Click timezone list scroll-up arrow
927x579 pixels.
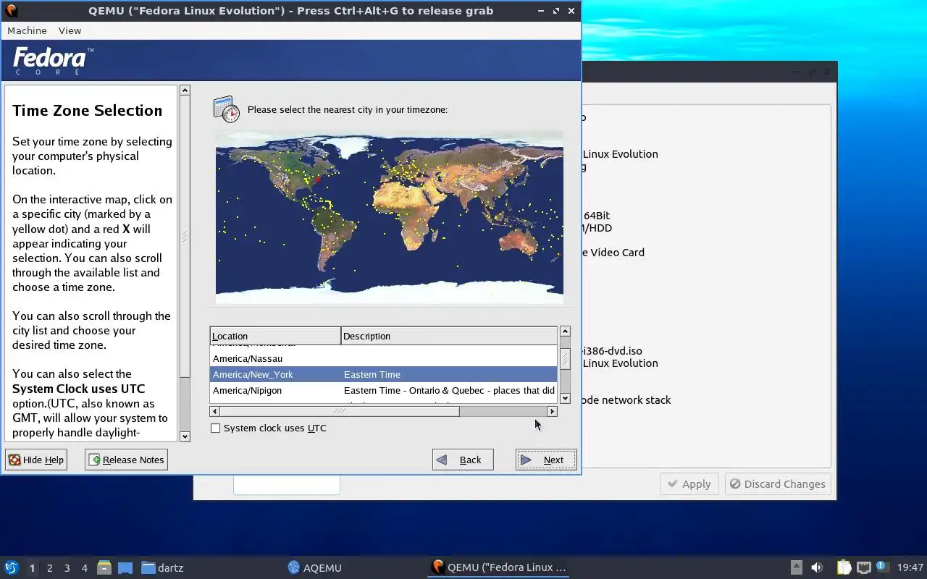click(565, 331)
